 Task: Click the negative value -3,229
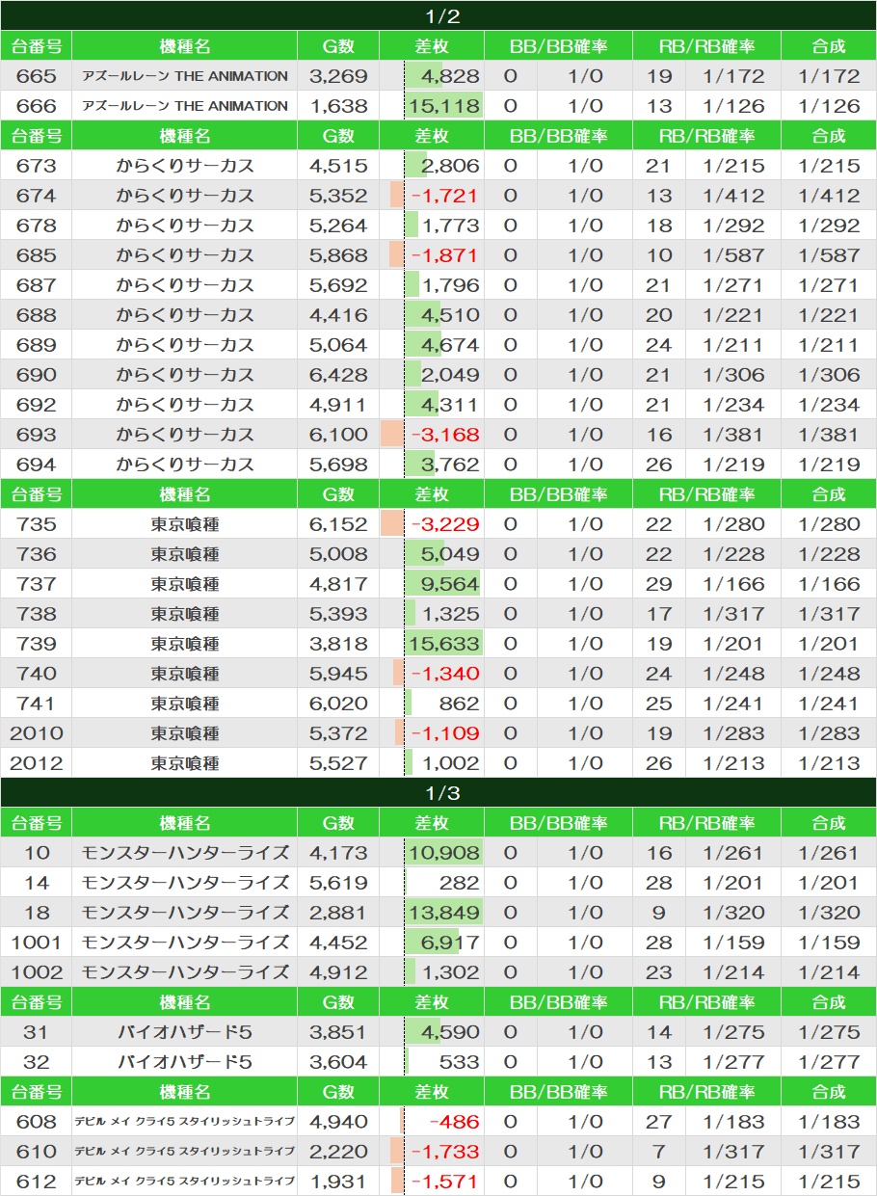tap(444, 524)
